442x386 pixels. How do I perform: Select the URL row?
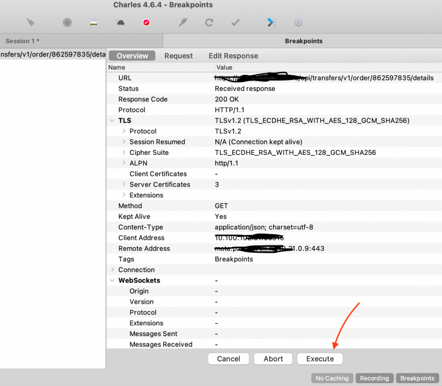(x=274, y=78)
